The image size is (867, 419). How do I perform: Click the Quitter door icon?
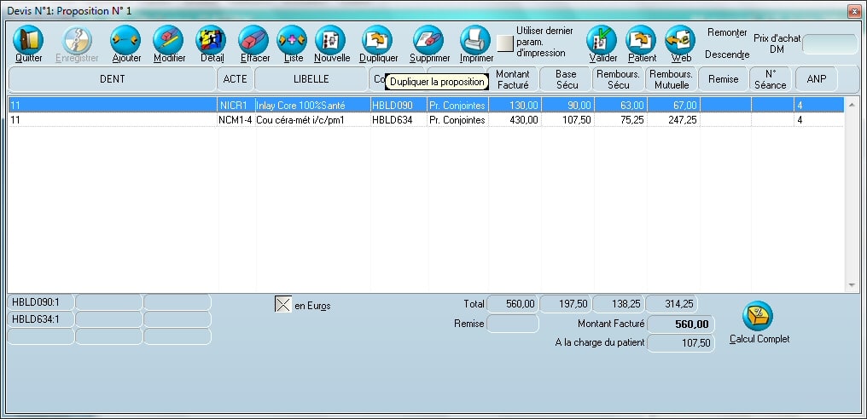[x=28, y=40]
